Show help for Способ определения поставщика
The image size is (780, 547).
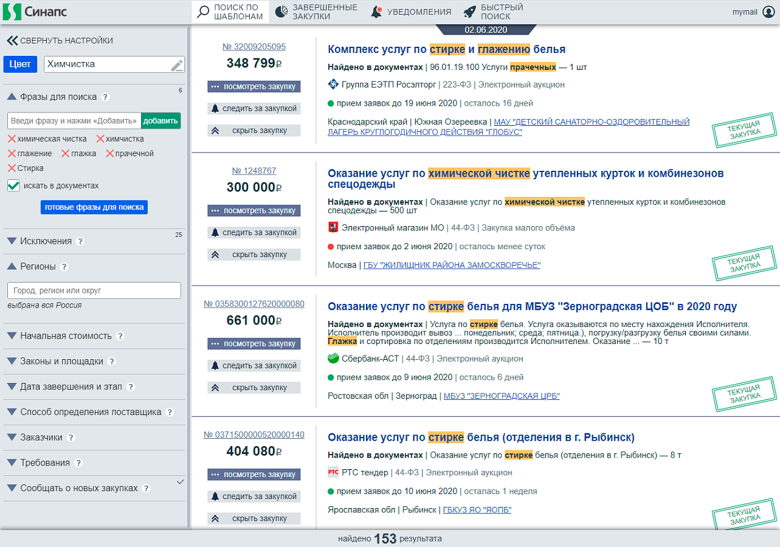170,412
